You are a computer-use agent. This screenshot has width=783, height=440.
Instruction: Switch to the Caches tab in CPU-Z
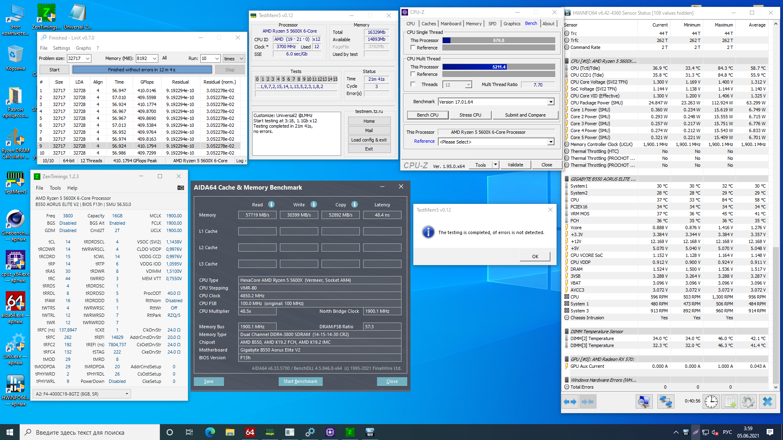click(x=428, y=24)
